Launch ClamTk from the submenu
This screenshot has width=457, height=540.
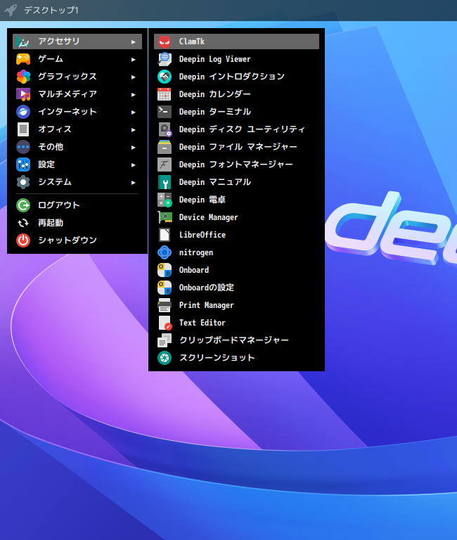[x=236, y=41]
